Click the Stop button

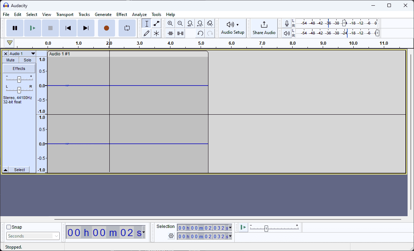pos(50,28)
